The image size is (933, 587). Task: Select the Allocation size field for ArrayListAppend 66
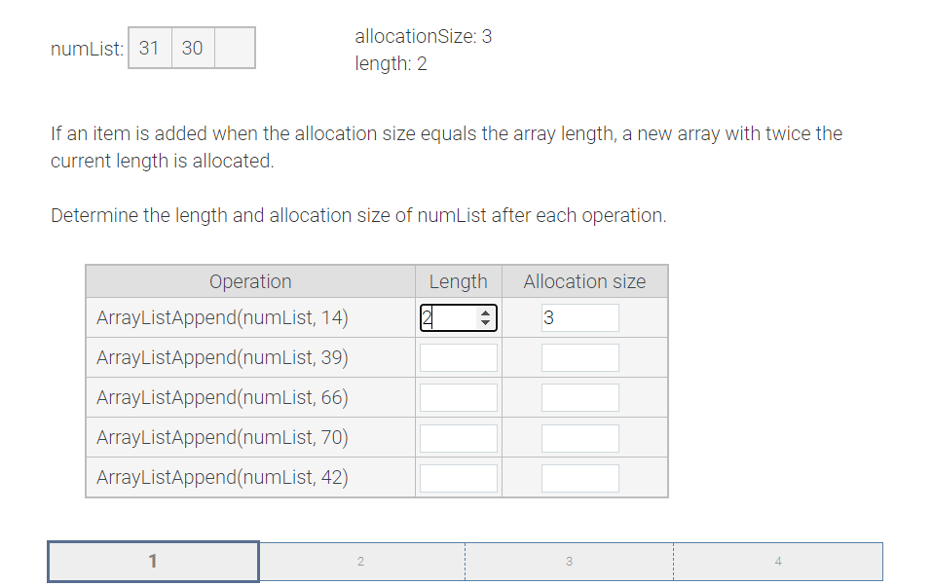(x=579, y=396)
